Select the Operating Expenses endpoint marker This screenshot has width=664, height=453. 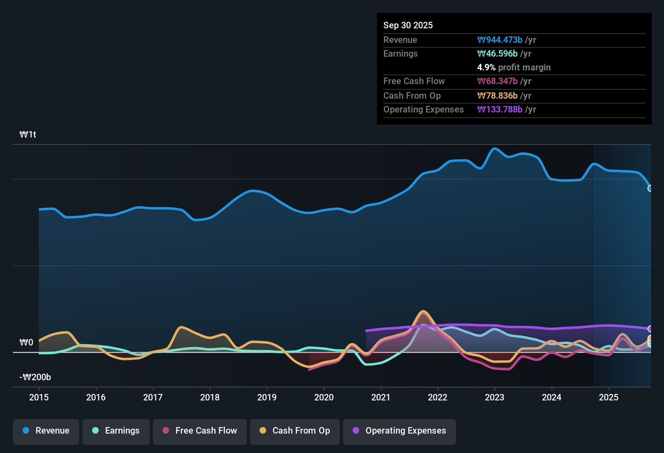(x=650, y=328)
